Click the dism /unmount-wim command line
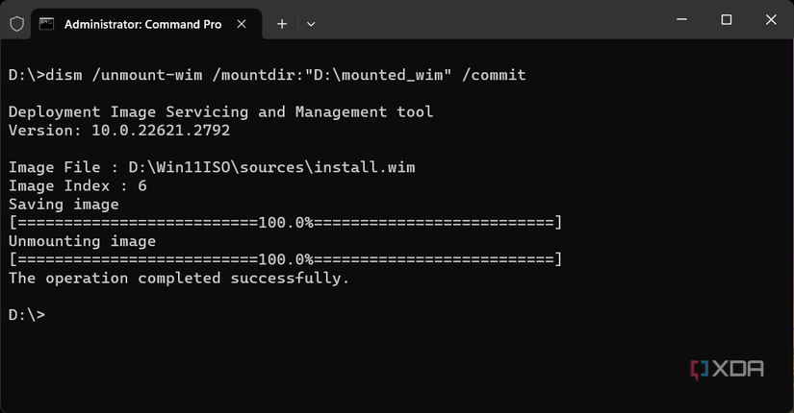 click(267, 74)
